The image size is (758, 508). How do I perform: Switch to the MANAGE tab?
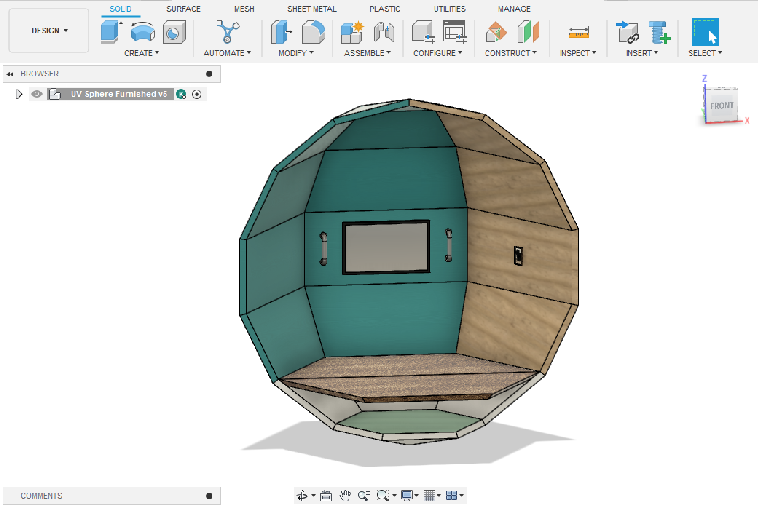514,9
